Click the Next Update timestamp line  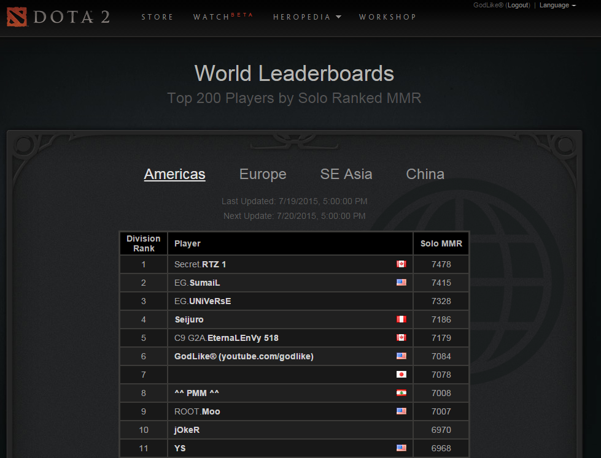pos(295,216)
